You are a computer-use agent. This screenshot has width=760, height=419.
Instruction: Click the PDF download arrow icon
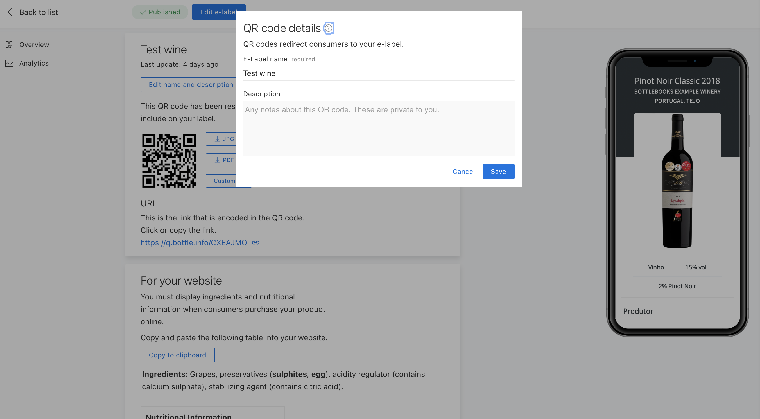point(218,160)
